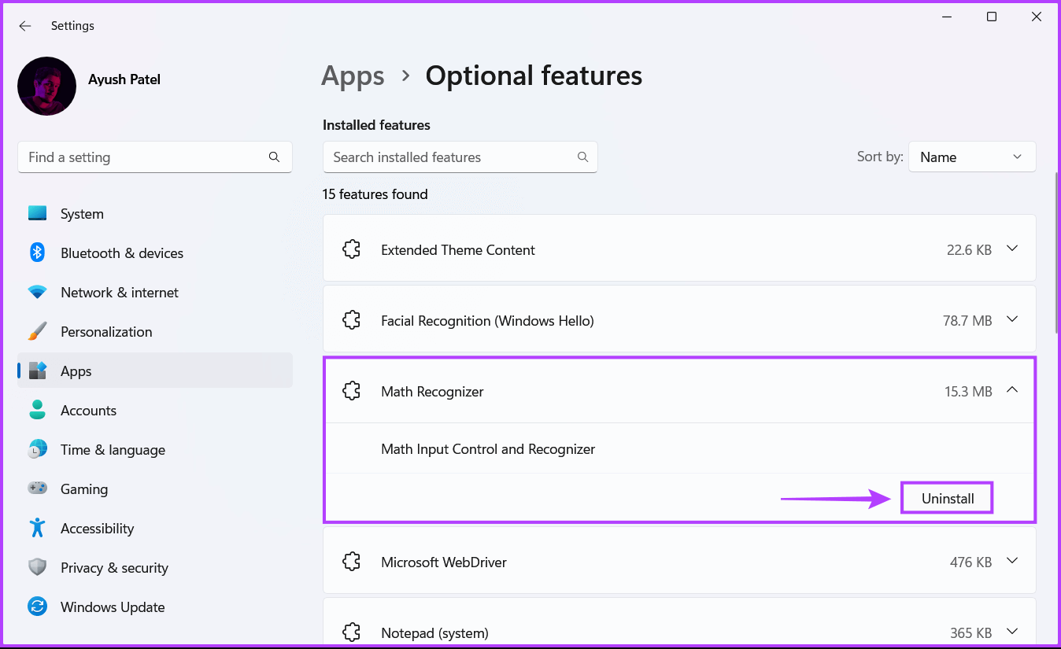Click the Installed features heading
This screenshot has height=649, width=1061.
pyautogui.click(x=376, y=125)
